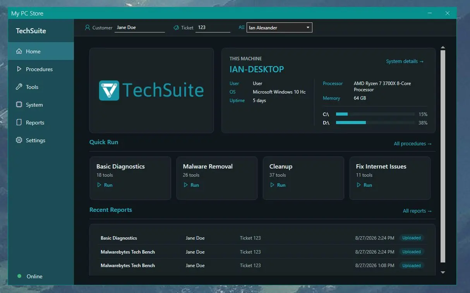This screenshot has width=470, height=293.
Task: Click the Microsoft Windows 10 OS value
Action: pos(279,92)
